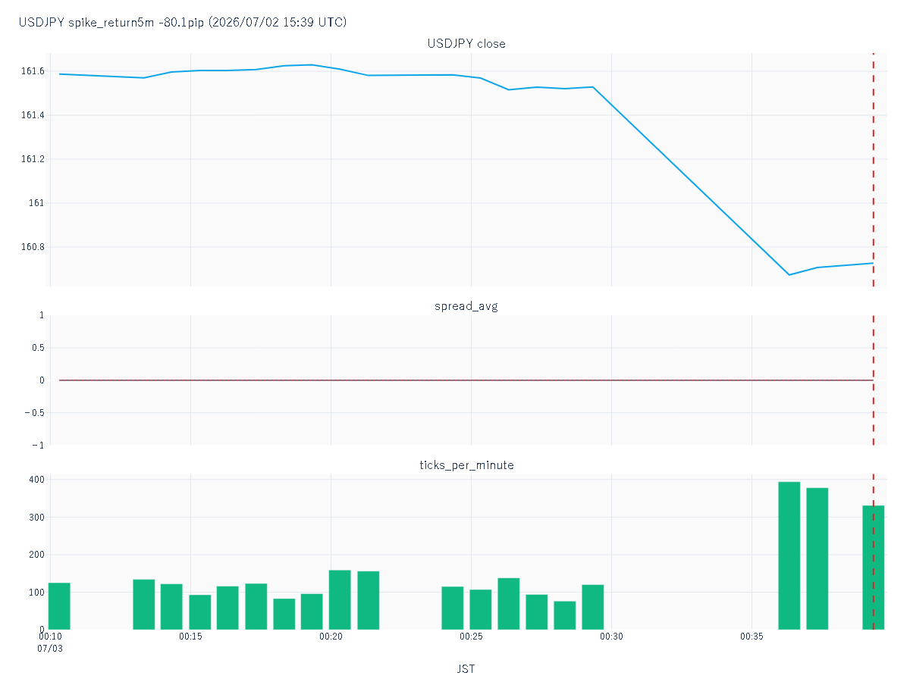910x682 pixels.
Task: Click the price line low point near 160.7
Action: coord(789,274)
